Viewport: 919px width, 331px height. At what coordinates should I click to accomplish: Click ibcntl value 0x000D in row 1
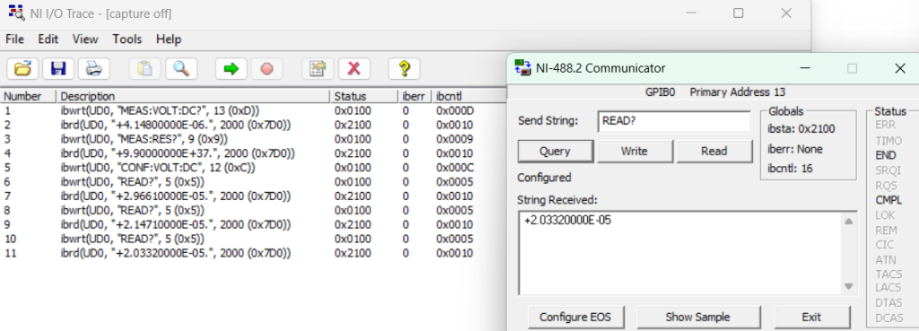454,110
